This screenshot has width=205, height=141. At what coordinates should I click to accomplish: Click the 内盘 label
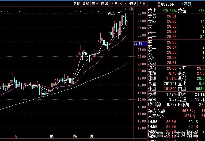click(182, 89)
